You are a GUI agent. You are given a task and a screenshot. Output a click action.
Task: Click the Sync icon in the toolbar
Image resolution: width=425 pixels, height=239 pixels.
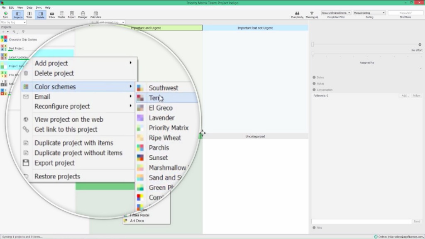(5, 14)
